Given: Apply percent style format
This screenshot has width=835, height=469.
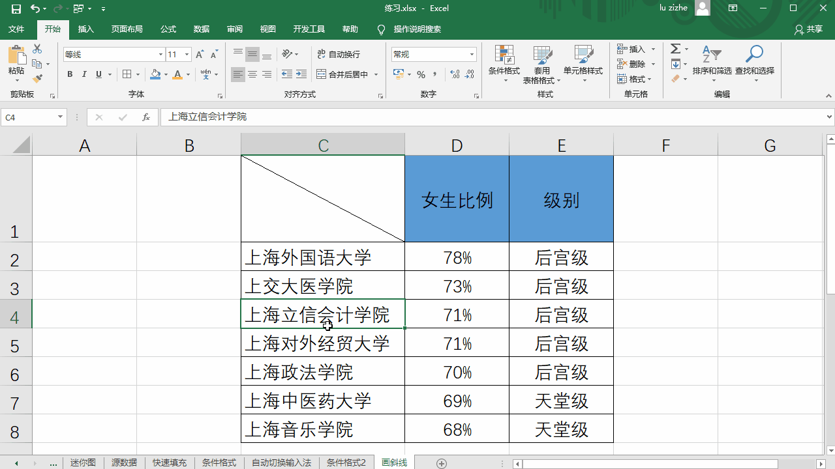Looking at the screenshot, I should tap(421, 74).
